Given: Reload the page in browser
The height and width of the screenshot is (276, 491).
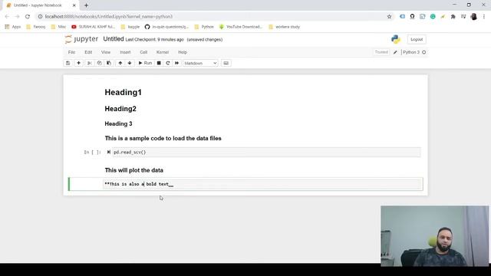Looking at the screenshot, I should [x=28, y=17].
